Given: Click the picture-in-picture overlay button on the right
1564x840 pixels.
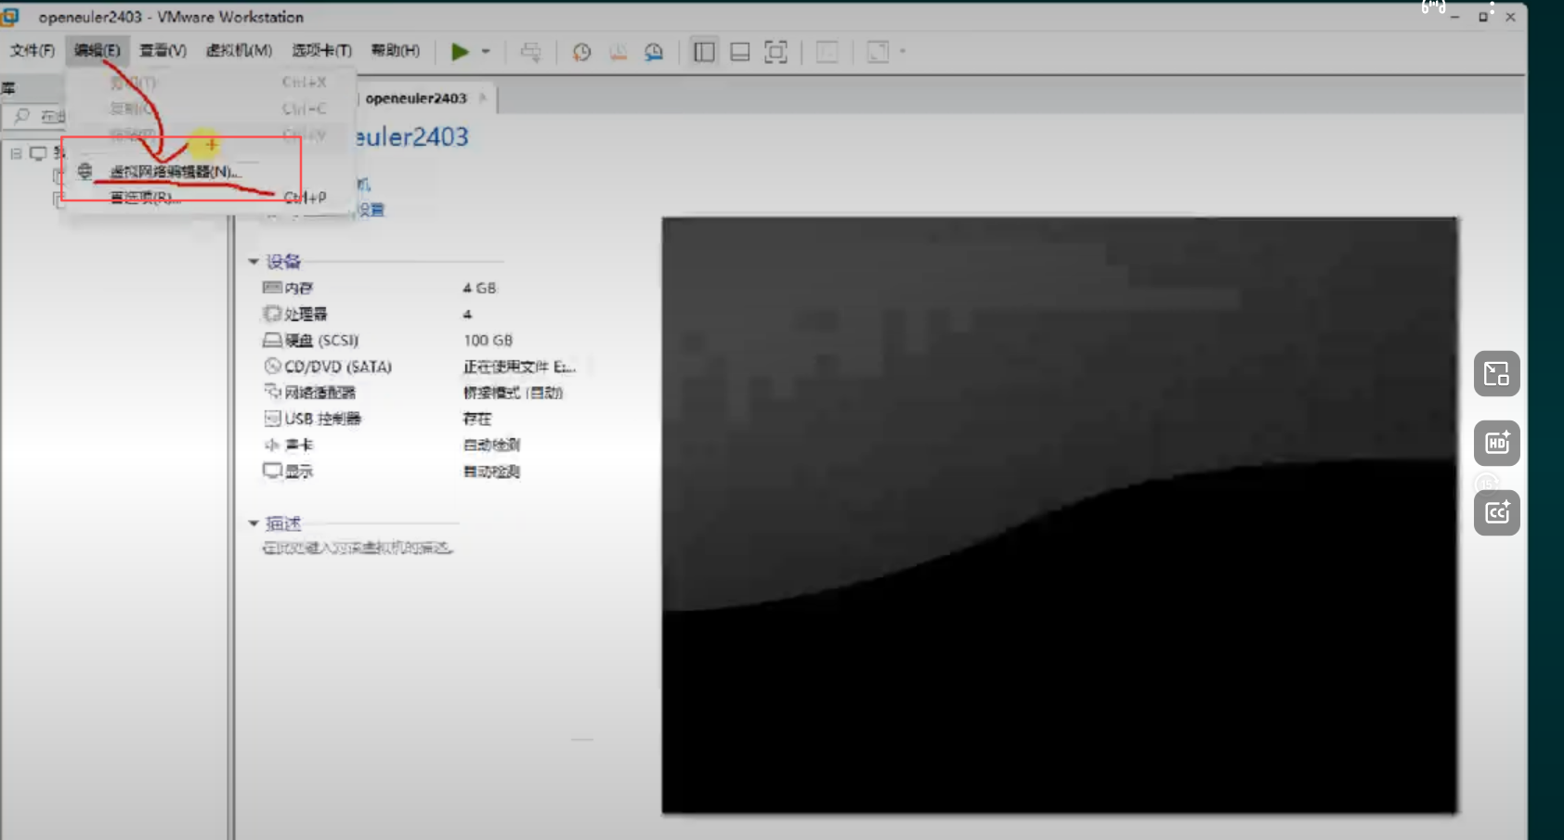Looking at the screenshot, I should coord(1497,373).
